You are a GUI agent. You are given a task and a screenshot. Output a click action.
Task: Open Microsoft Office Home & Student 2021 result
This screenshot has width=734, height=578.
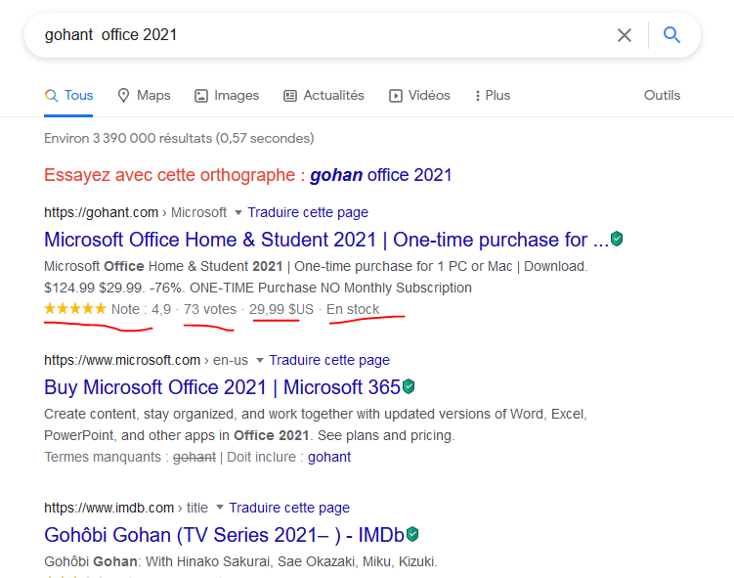coord(326,240)
